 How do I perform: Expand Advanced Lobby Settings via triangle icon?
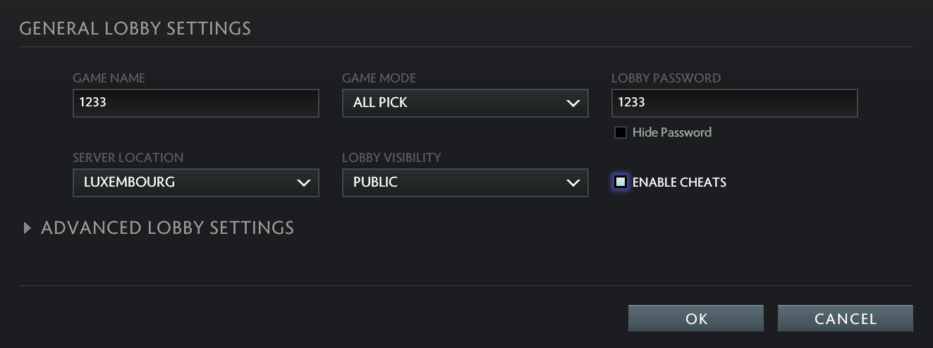pos(27,228)
